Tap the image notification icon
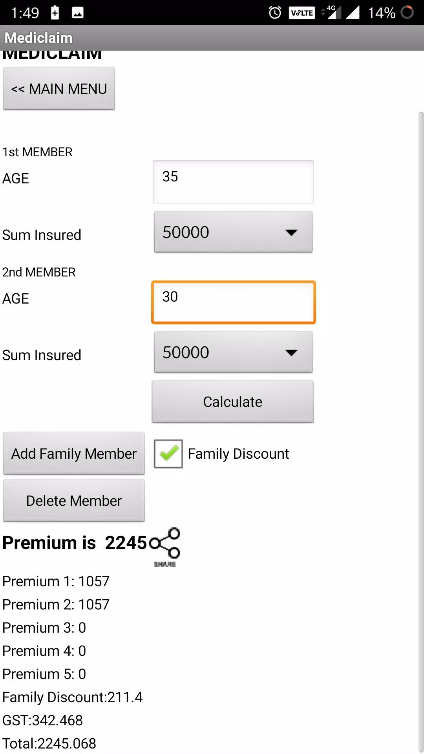This screenshot has width=424, height=754. pyautogui.click(x=78, y=13)
